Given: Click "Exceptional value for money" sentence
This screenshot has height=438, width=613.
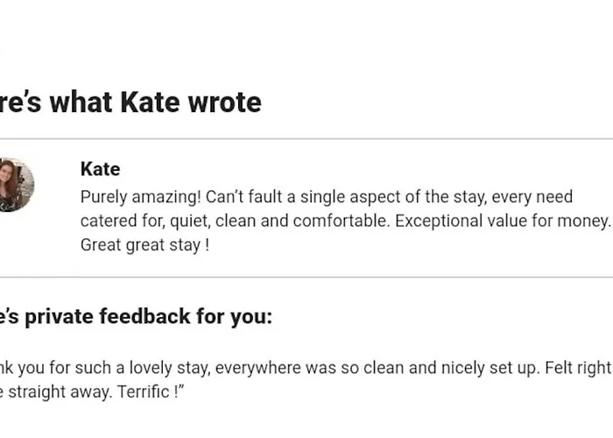Looking at the screenshot, I should (501, 221).
